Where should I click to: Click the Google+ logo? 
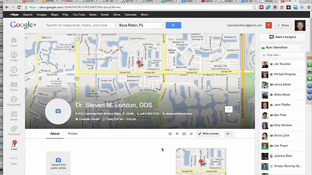pyautogui.click(x=23, y=25)
